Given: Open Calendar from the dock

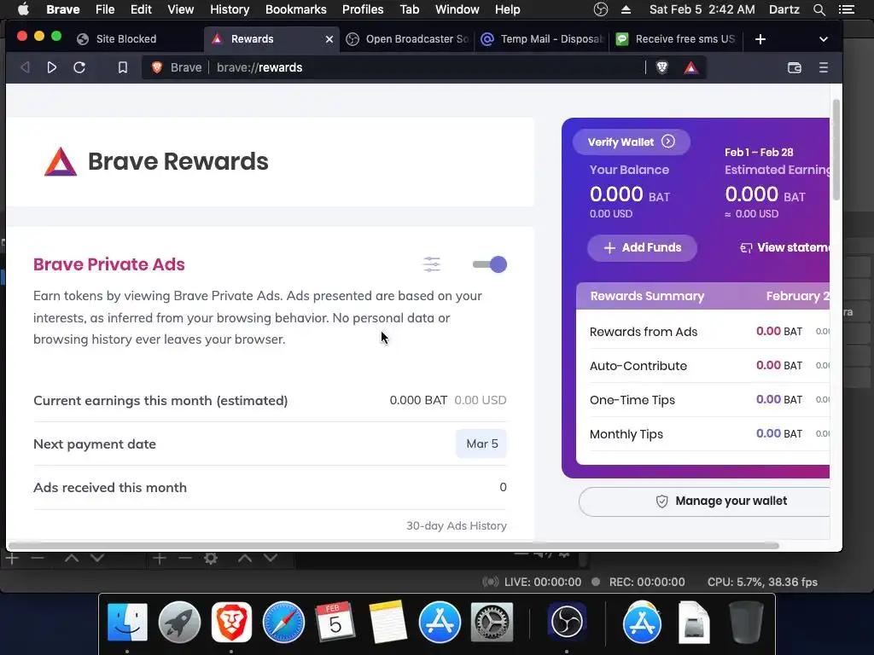Looking at the screenshot, I should pos(335,622).
